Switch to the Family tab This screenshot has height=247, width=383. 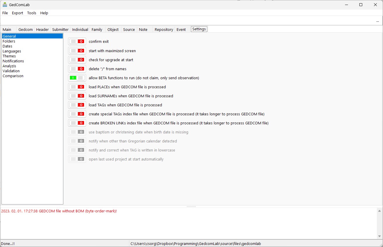97,29
